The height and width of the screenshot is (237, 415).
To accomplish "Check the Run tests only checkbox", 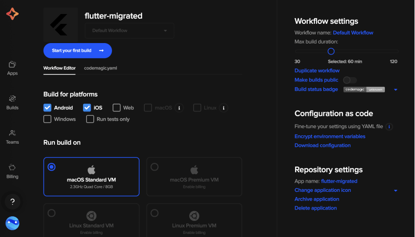I will tap(90, 119).
